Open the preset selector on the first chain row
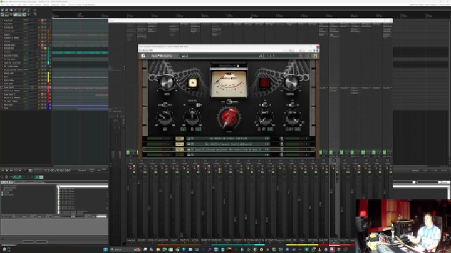 [x=228, y=139]
